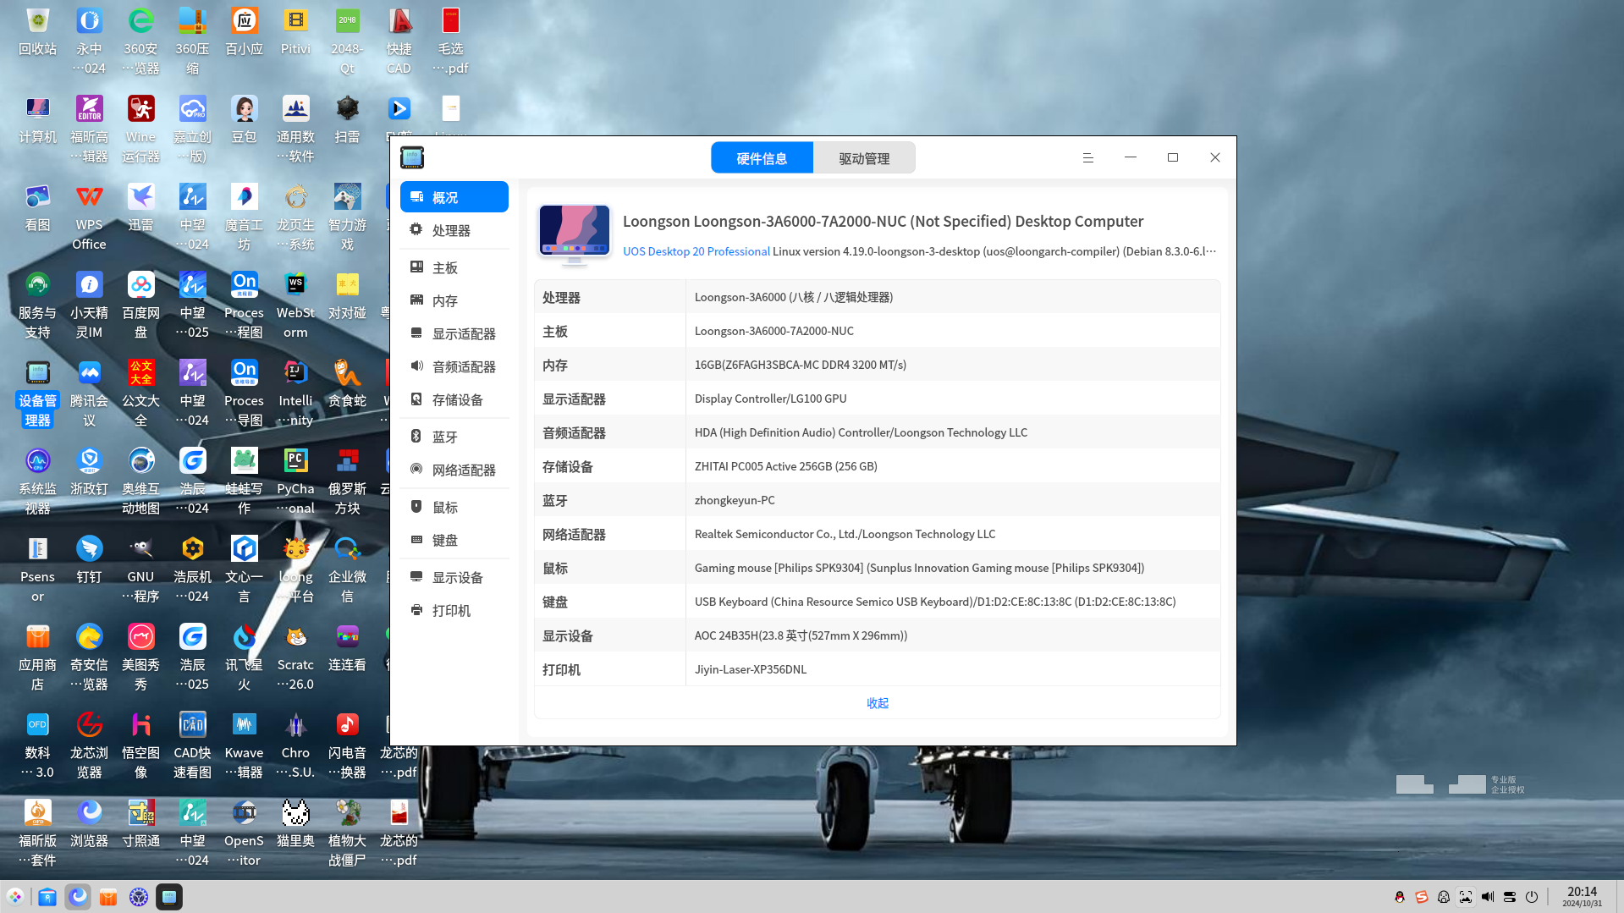View 蓝牙 Bluetooth device info

pyautogui.click(x=445, y=437)
